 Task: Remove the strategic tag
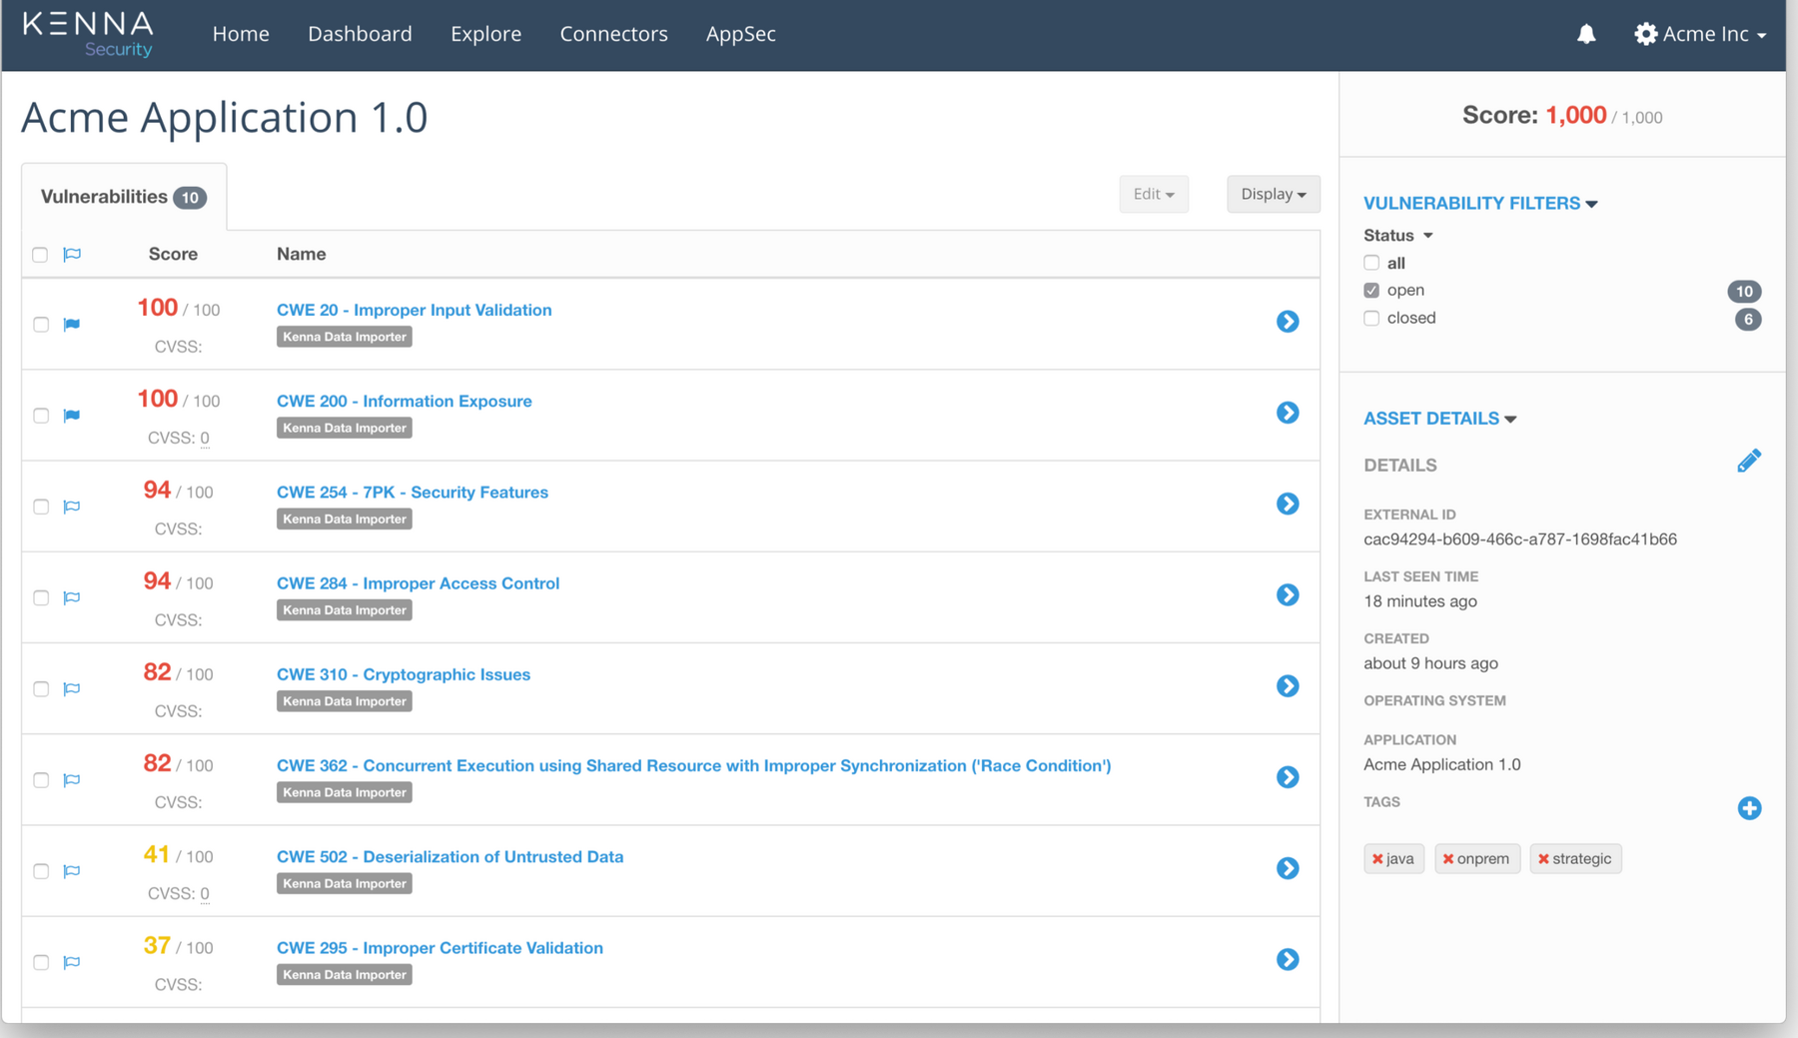point(1543,859)
